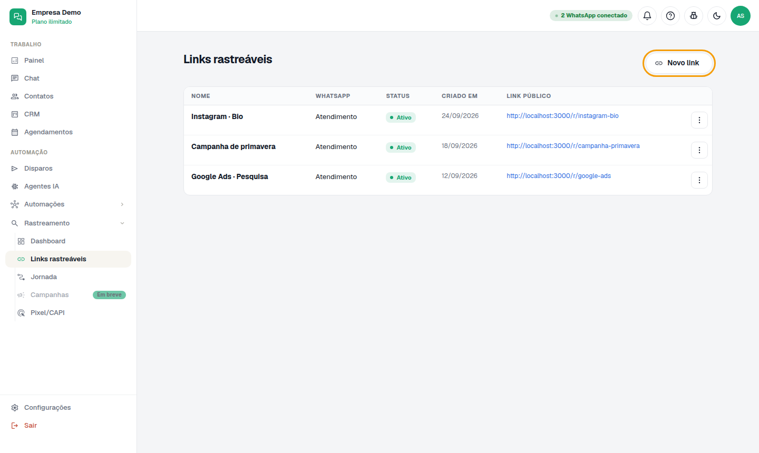This screenshot has width=759, height=453.
Task: Open the notifications bell icon
Action: click(x=647, y=16)
